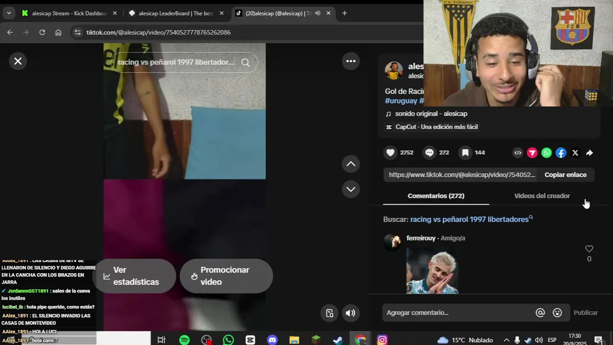Image resolution: width=613 pixels, height=345 pixels.
Task: Open Minecraft from the taskbar
Action: 316,340
